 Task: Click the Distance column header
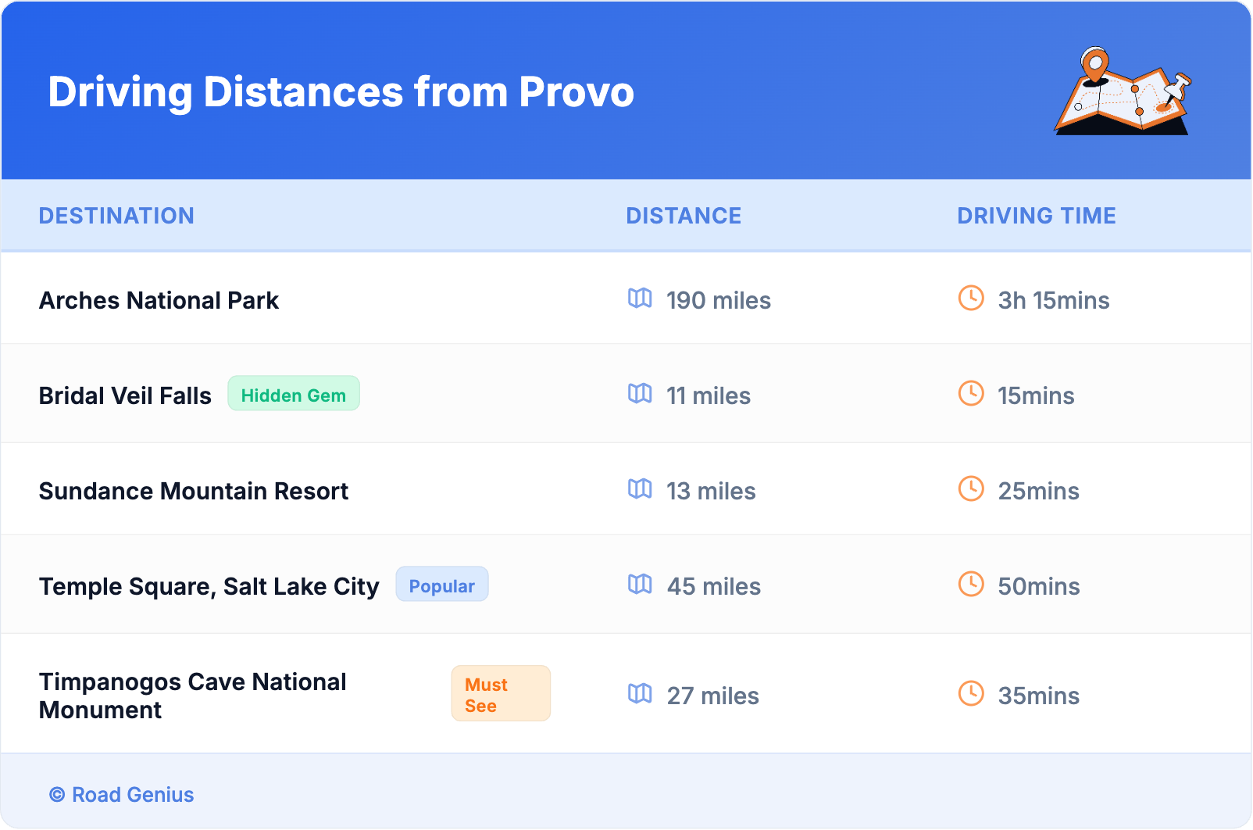(x=684, y=216)
